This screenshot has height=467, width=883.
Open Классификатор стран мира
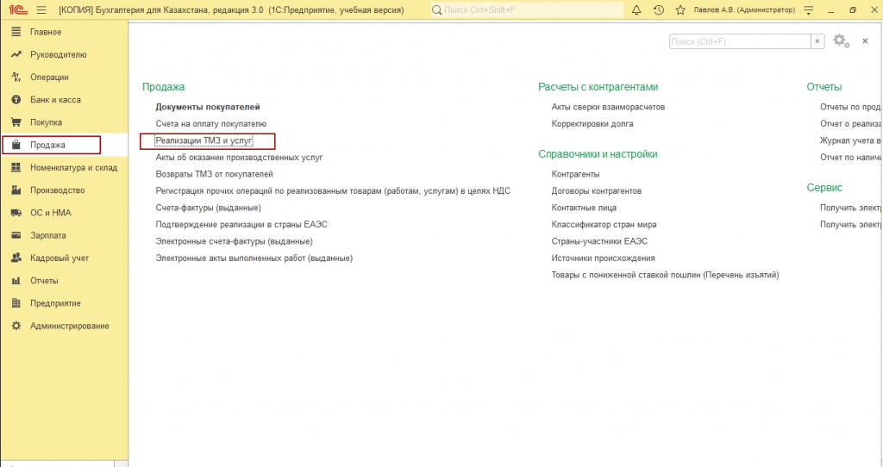coord(604,225)
